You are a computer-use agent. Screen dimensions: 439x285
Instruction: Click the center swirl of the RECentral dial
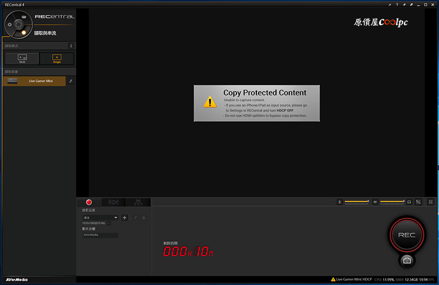[19, 24]
